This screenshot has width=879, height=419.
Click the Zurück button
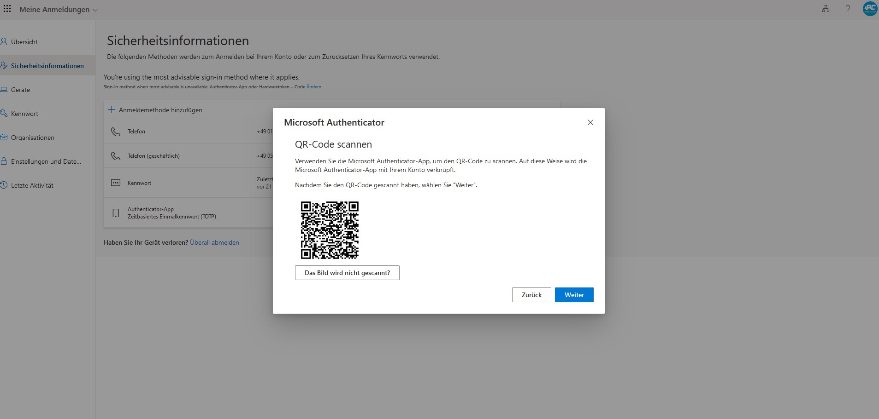point(531,295)
